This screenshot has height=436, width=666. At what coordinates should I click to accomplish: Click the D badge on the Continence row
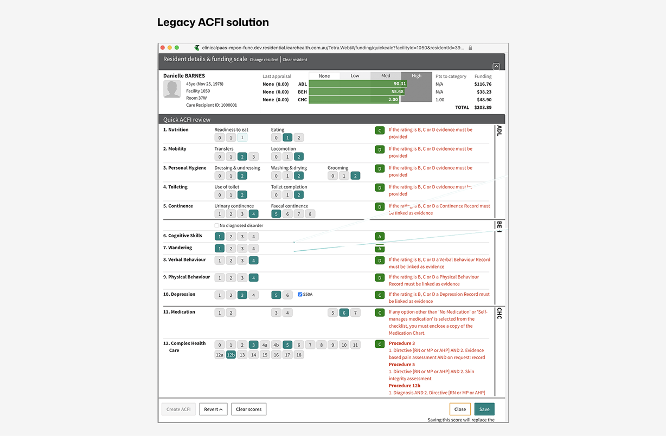pyautogui.click(x=379, y=206)
